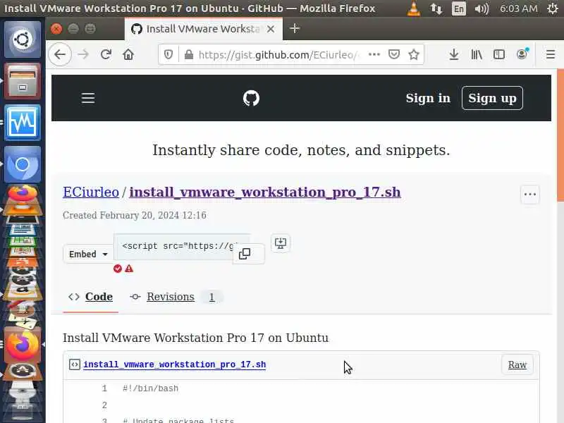This screenshot has height=423, width=564.
Task: Switch to the Code tab
Action: coord(91,297)
